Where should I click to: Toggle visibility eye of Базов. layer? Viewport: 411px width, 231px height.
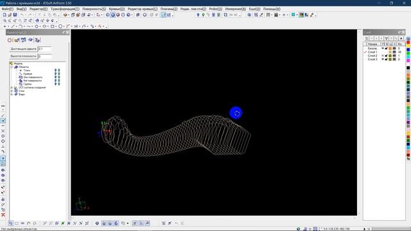click(x=383, y=49)
